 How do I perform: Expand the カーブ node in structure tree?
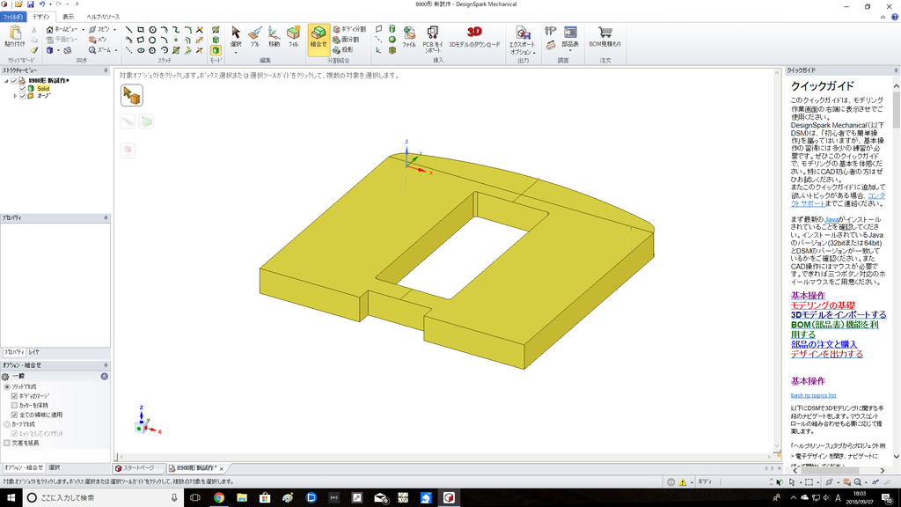(x=15, y=96)
